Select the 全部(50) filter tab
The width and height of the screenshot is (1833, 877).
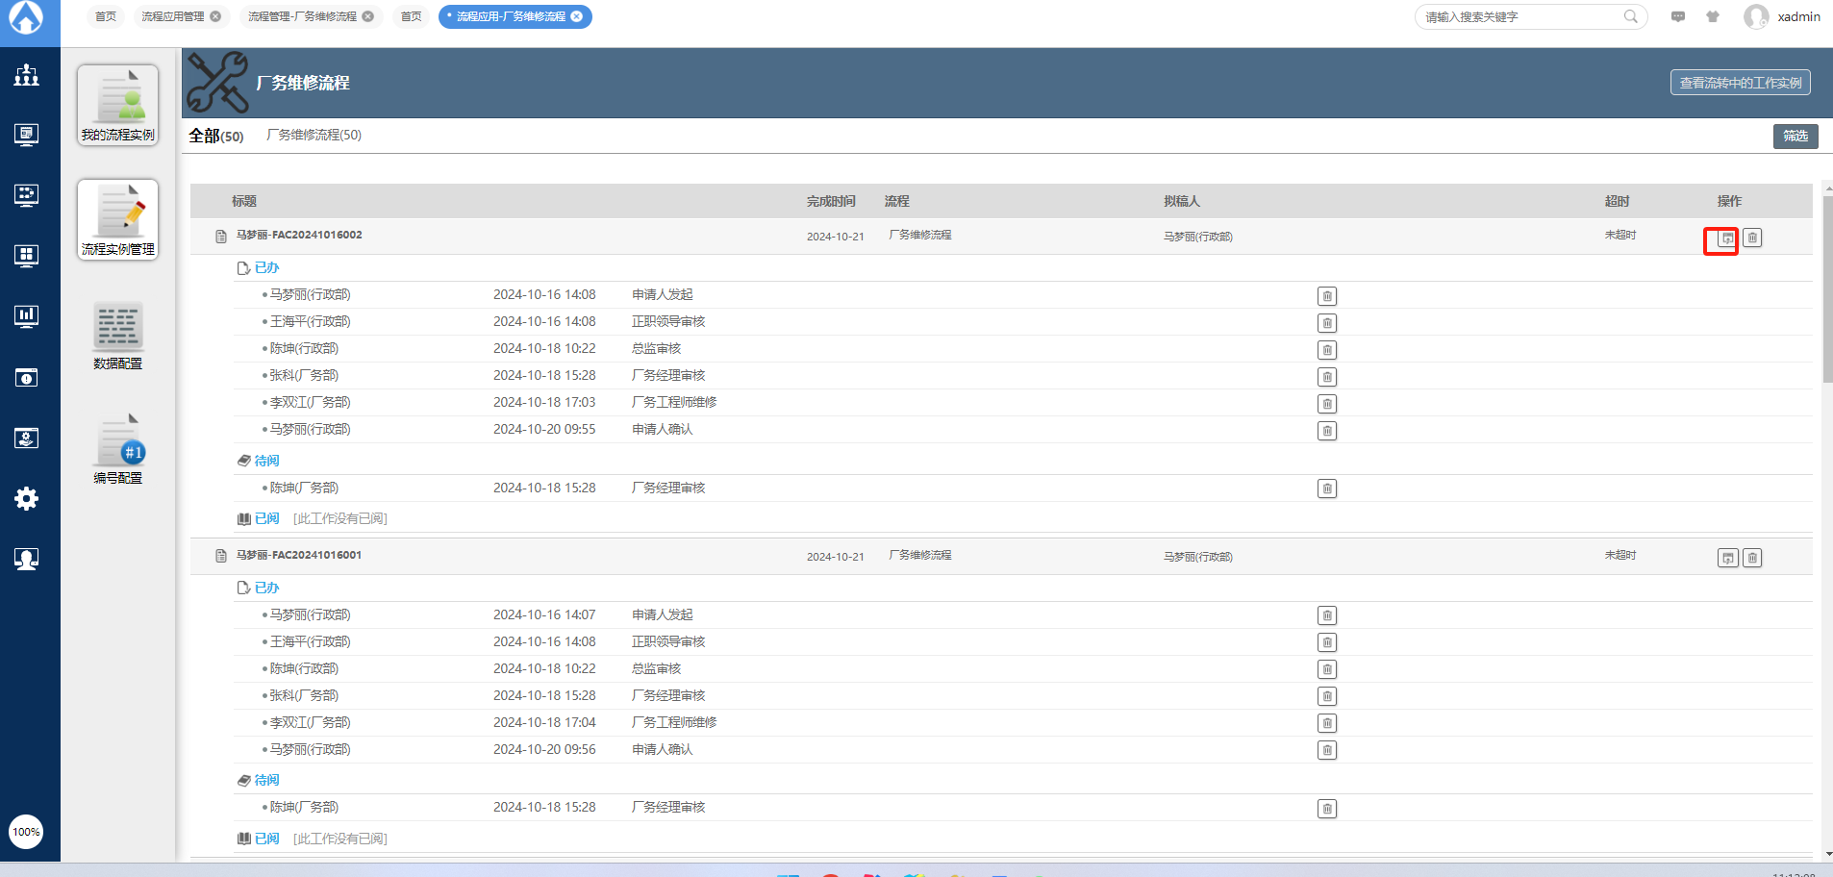point(216,136)
